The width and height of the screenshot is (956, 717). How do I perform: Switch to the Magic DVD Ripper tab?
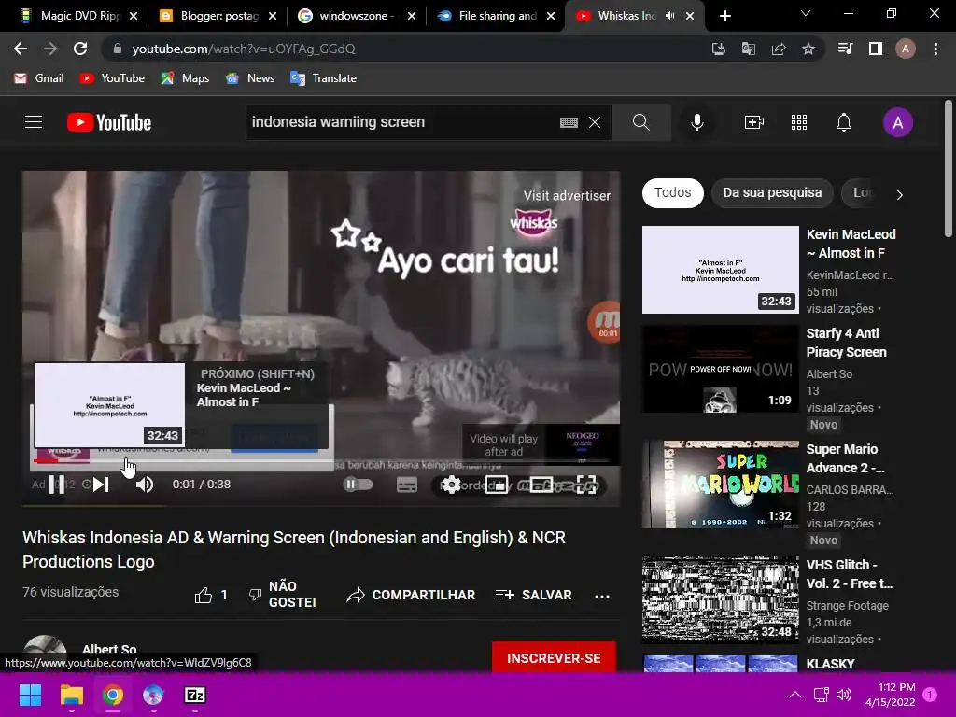click(78, 16)
